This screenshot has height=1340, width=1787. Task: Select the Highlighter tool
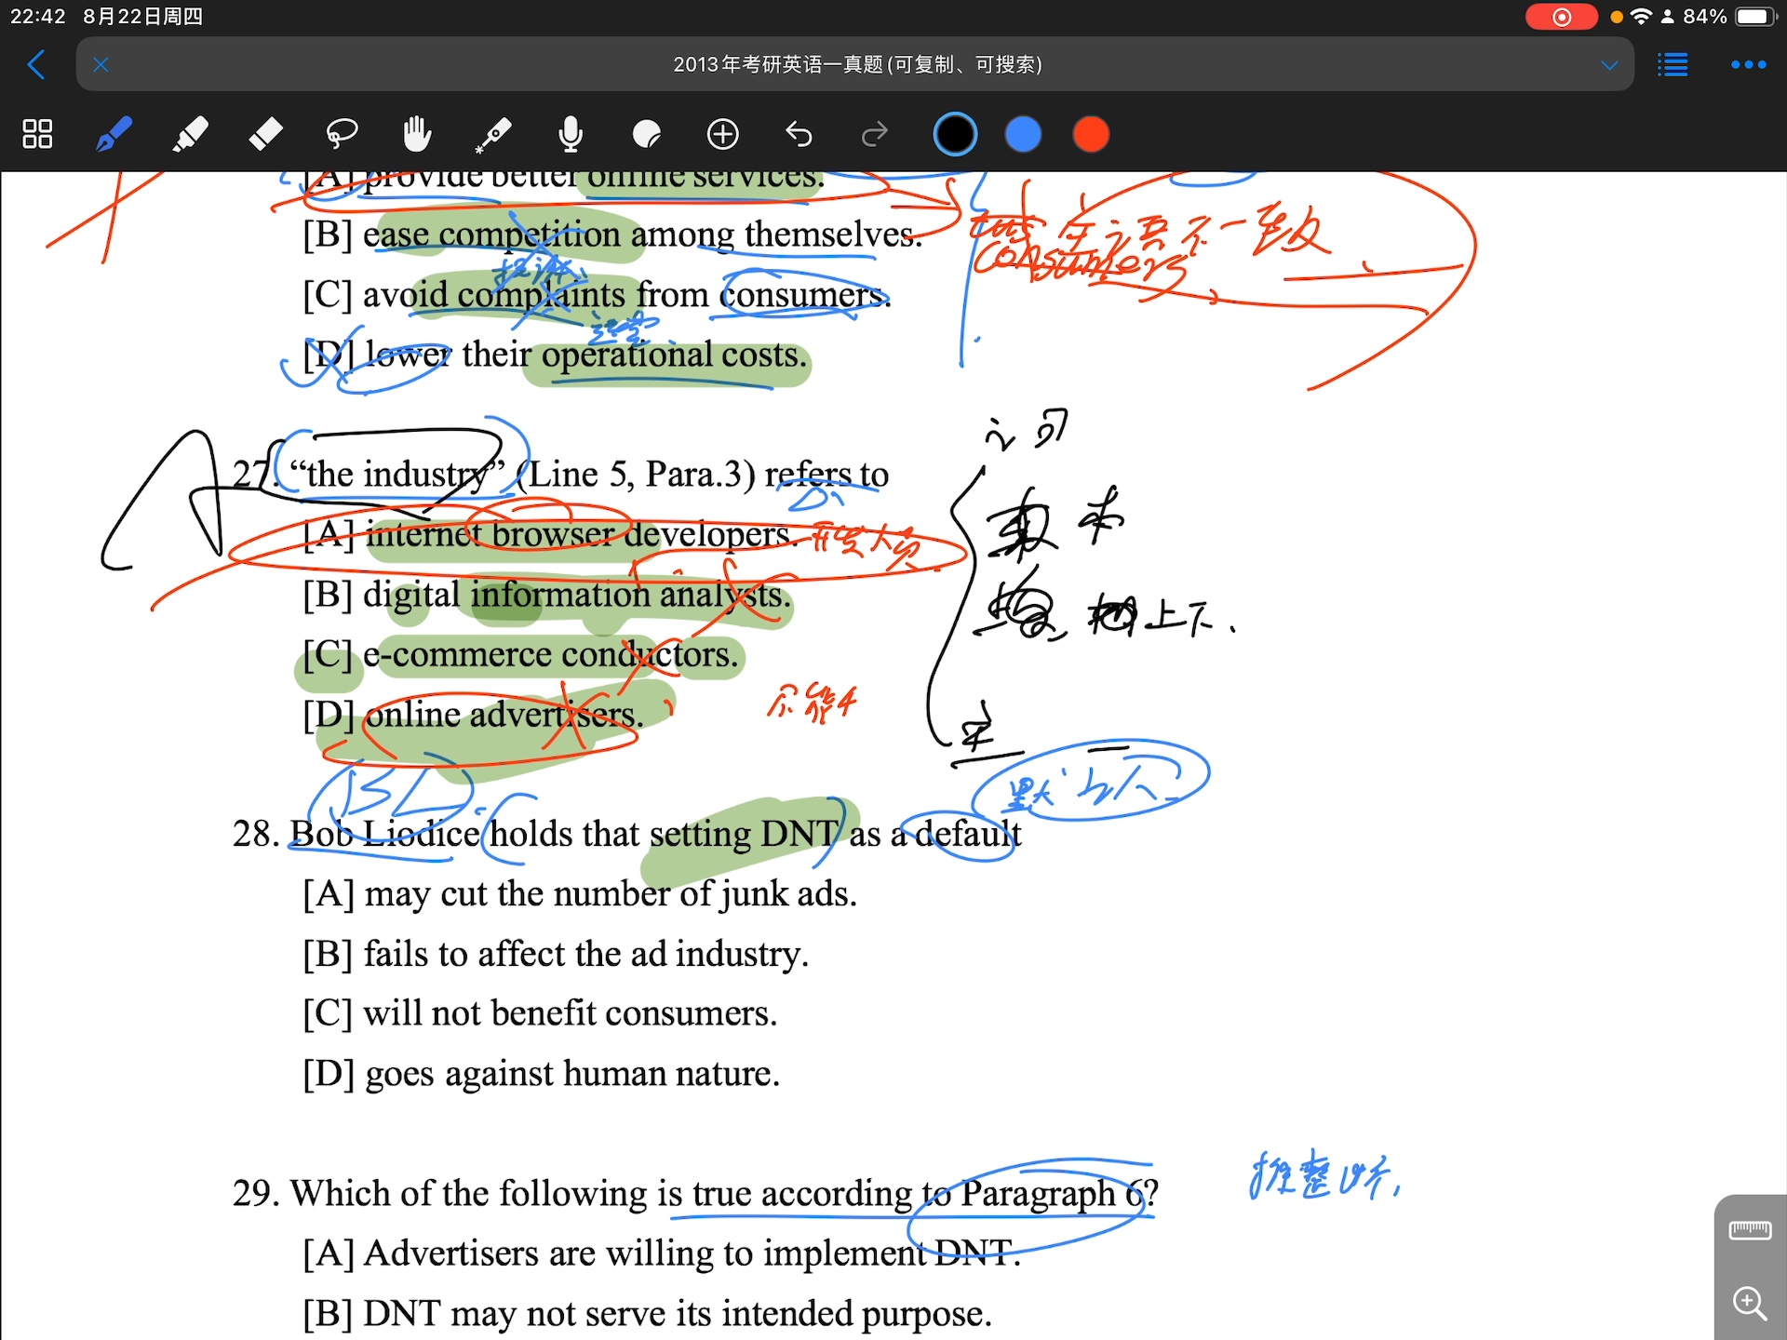point(190,134)
